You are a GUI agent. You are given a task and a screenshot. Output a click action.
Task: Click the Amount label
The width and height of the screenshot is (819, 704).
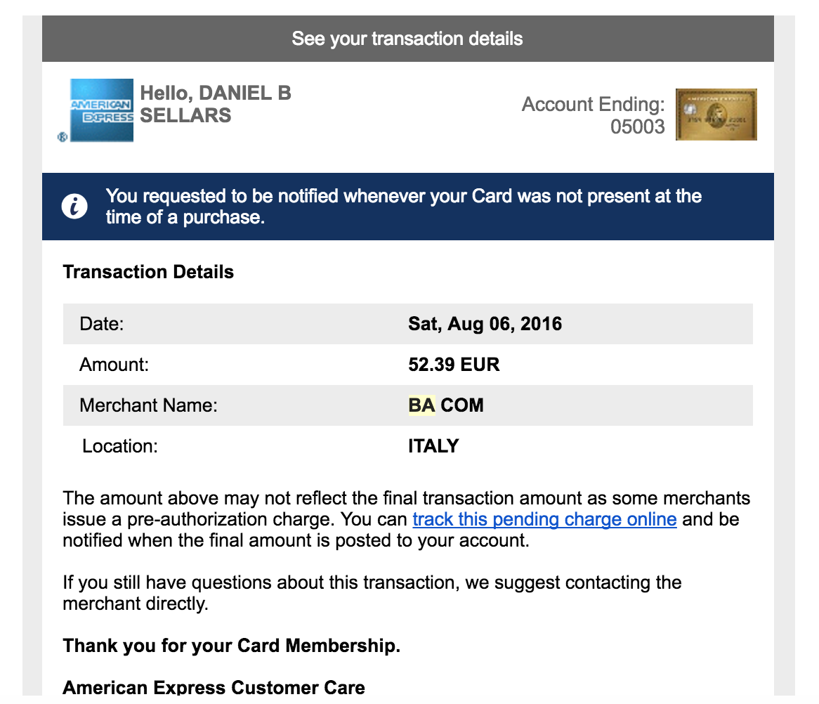click(114, 364)
